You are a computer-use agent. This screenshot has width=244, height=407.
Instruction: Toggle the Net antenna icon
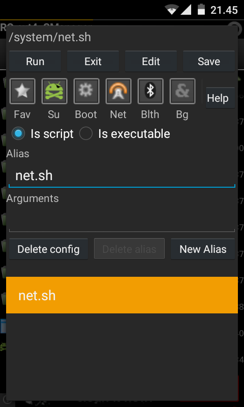(118, 91)
